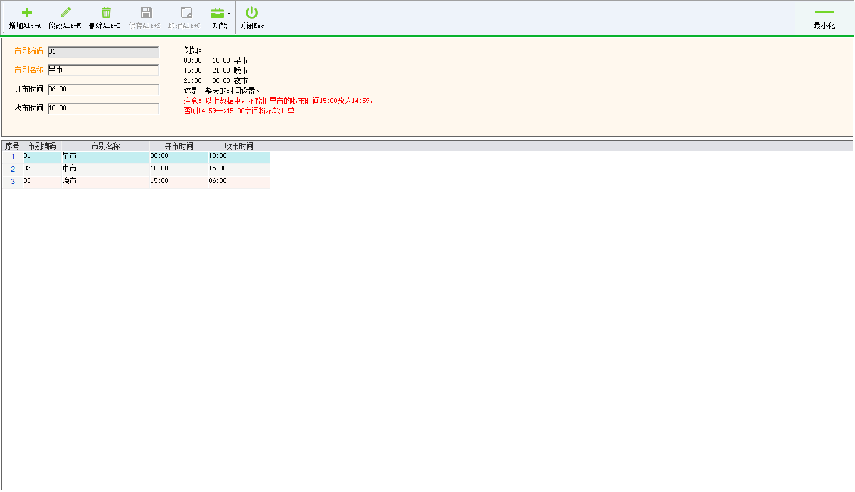Click 中市 row's 15:00 closing time cell

tap(239, 169)
